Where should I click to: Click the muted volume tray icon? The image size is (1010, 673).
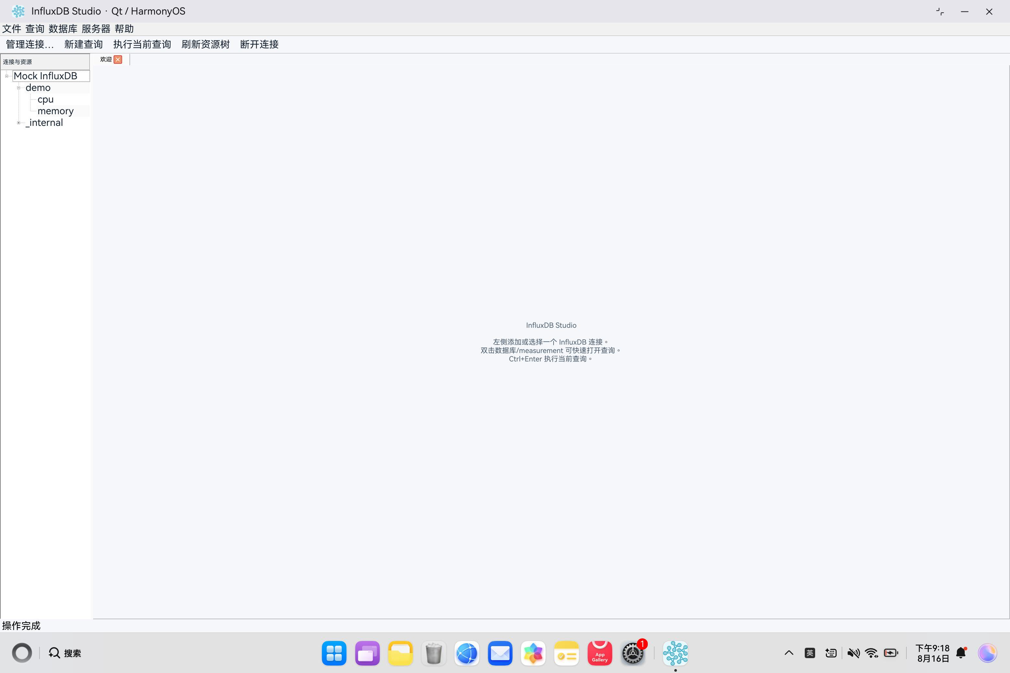(x=853, y=653)
